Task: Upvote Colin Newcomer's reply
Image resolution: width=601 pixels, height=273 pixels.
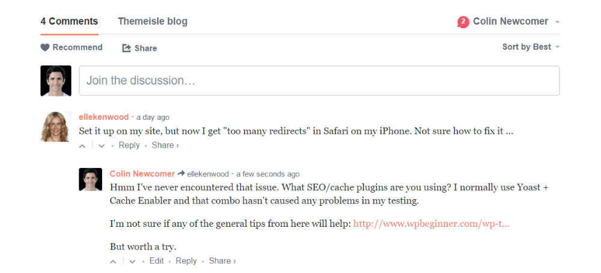Action: 113,262
